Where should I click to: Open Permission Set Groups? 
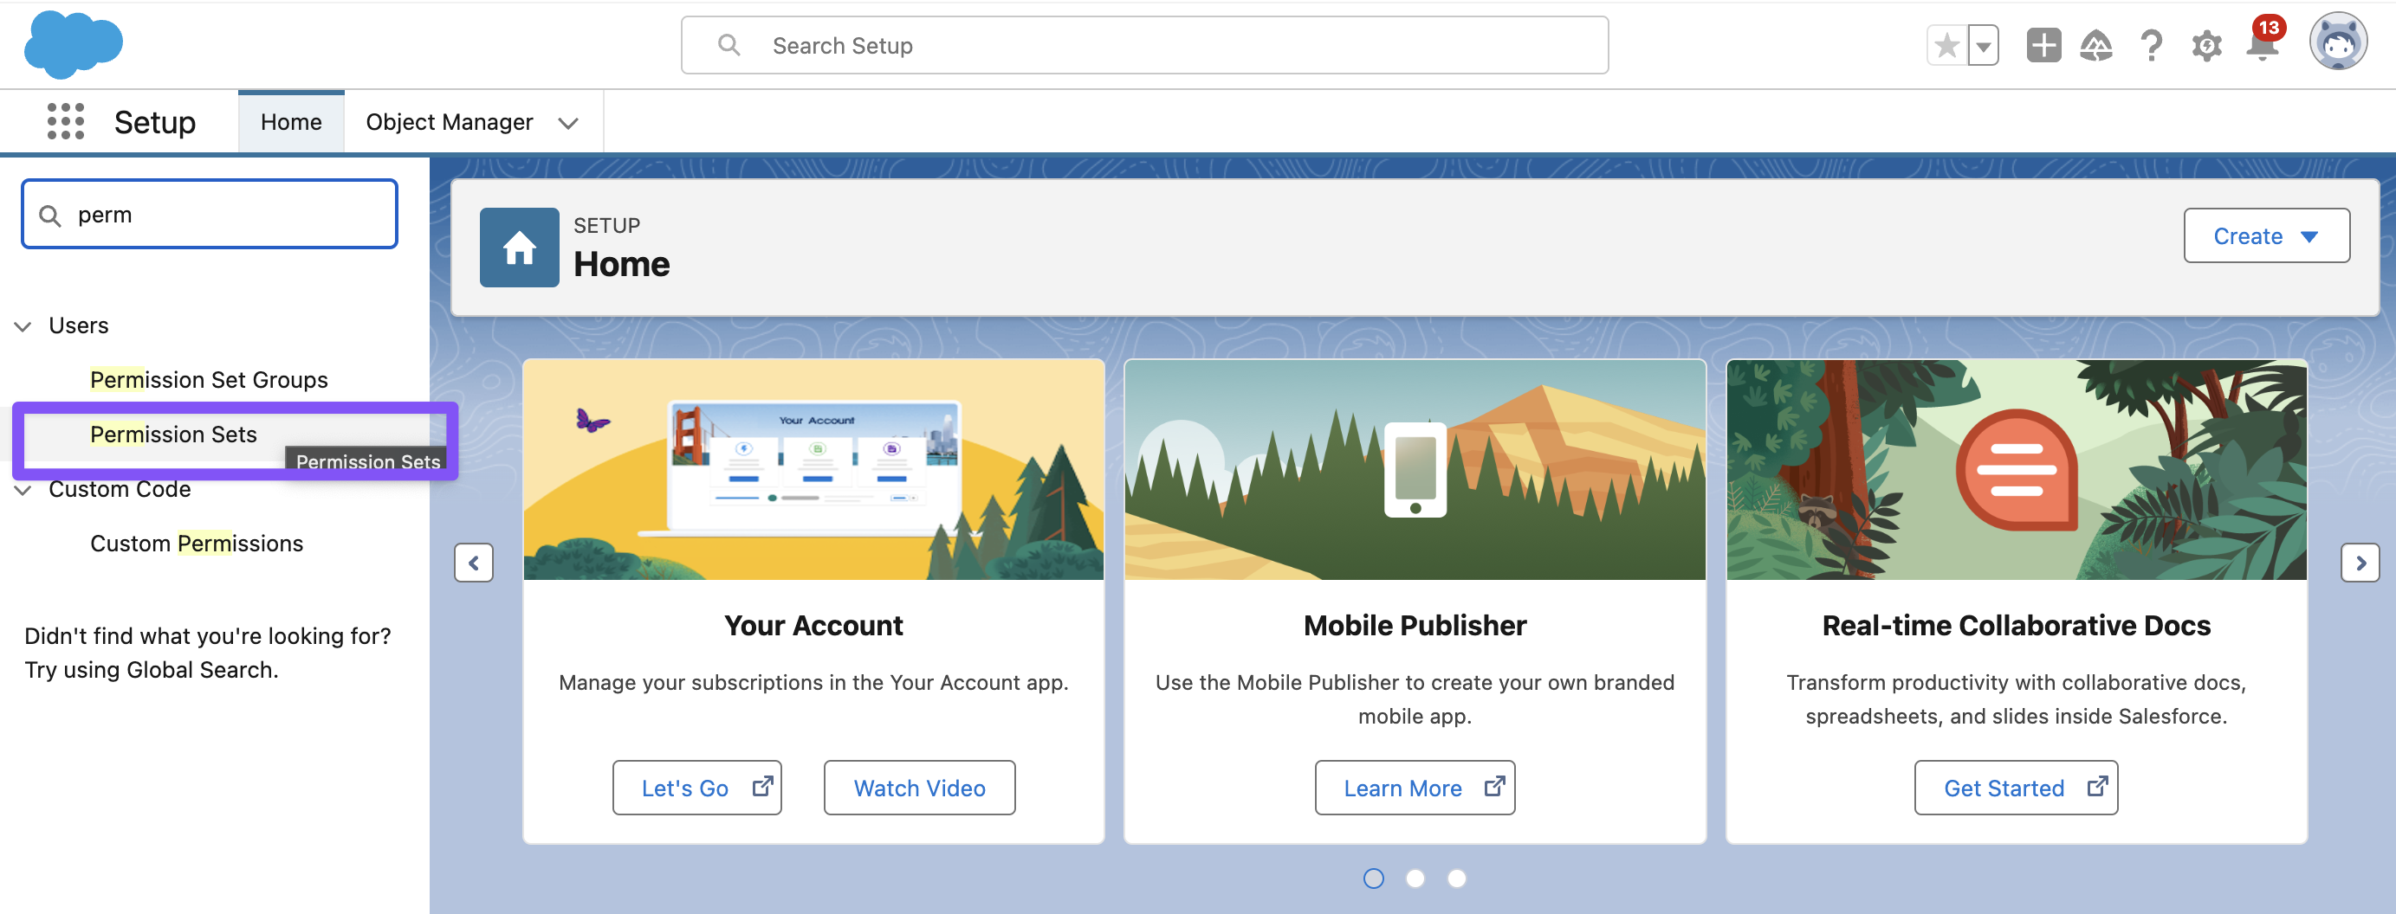tap(209, 380)
